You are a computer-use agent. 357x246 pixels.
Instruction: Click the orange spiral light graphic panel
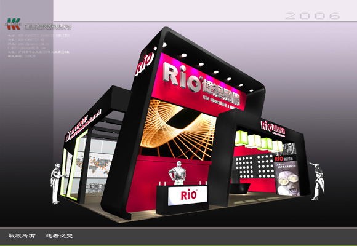[x=178, y=130]
